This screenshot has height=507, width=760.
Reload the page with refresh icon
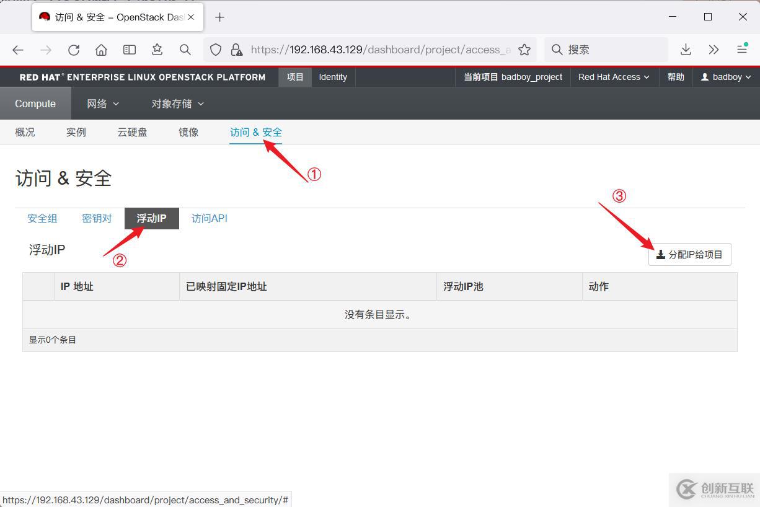click(74, 50)
